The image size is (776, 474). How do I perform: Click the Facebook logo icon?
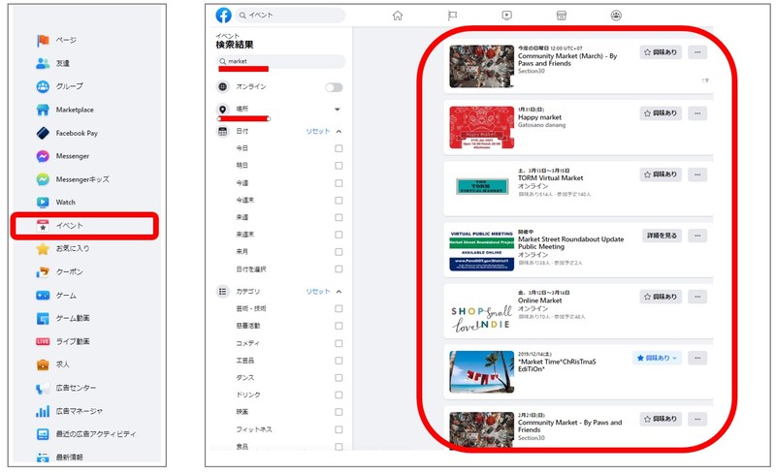(224, 16)
